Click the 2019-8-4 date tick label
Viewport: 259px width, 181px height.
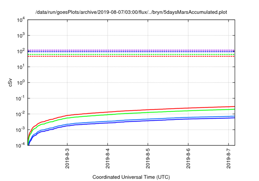click(108, 158)
